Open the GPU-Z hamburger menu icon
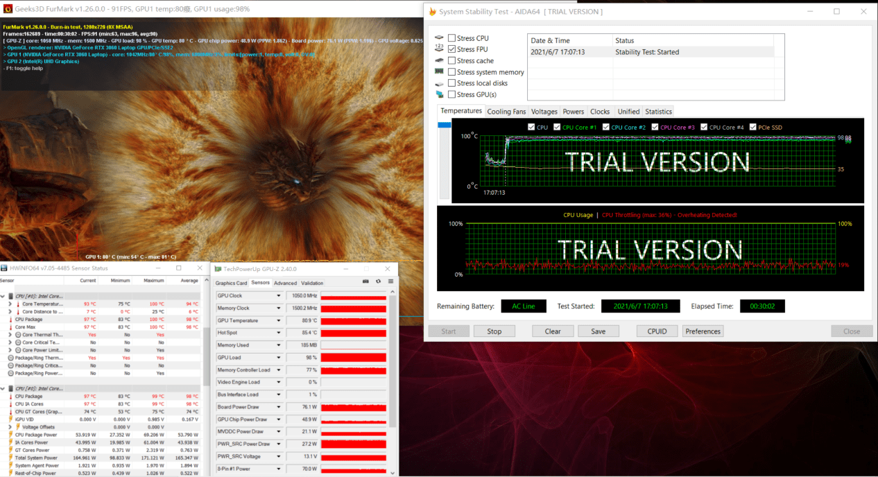Image resolution: width=878 pixels, height=477 pixels. tap(390, 281)
